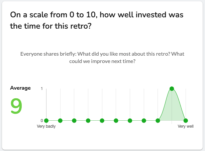Viewport: 205px width, 151px height.
Task: Click the data point at rating 5
Action: [x=116, y=121]
